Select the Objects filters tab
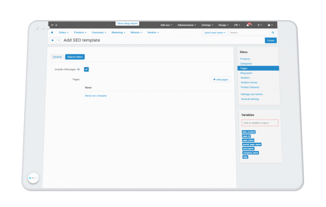 (x=75, y=57)
